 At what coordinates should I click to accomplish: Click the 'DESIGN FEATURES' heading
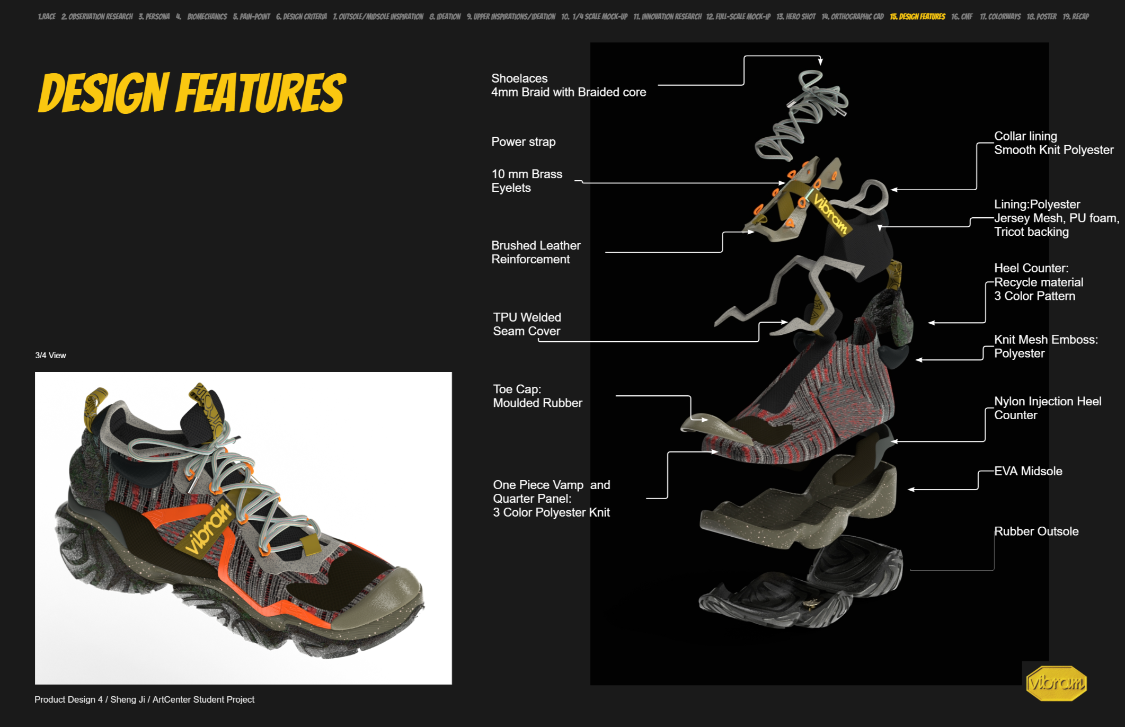[192, 93]
